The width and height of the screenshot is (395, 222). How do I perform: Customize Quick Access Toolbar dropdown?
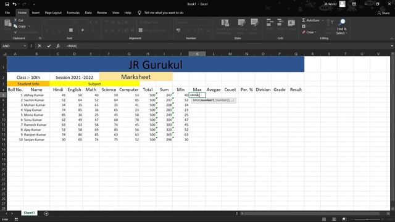(34, 4)
